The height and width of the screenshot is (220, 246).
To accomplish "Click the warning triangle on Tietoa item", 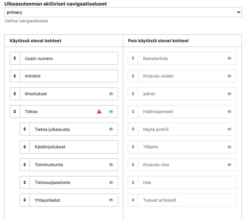I will pos(99,112).
